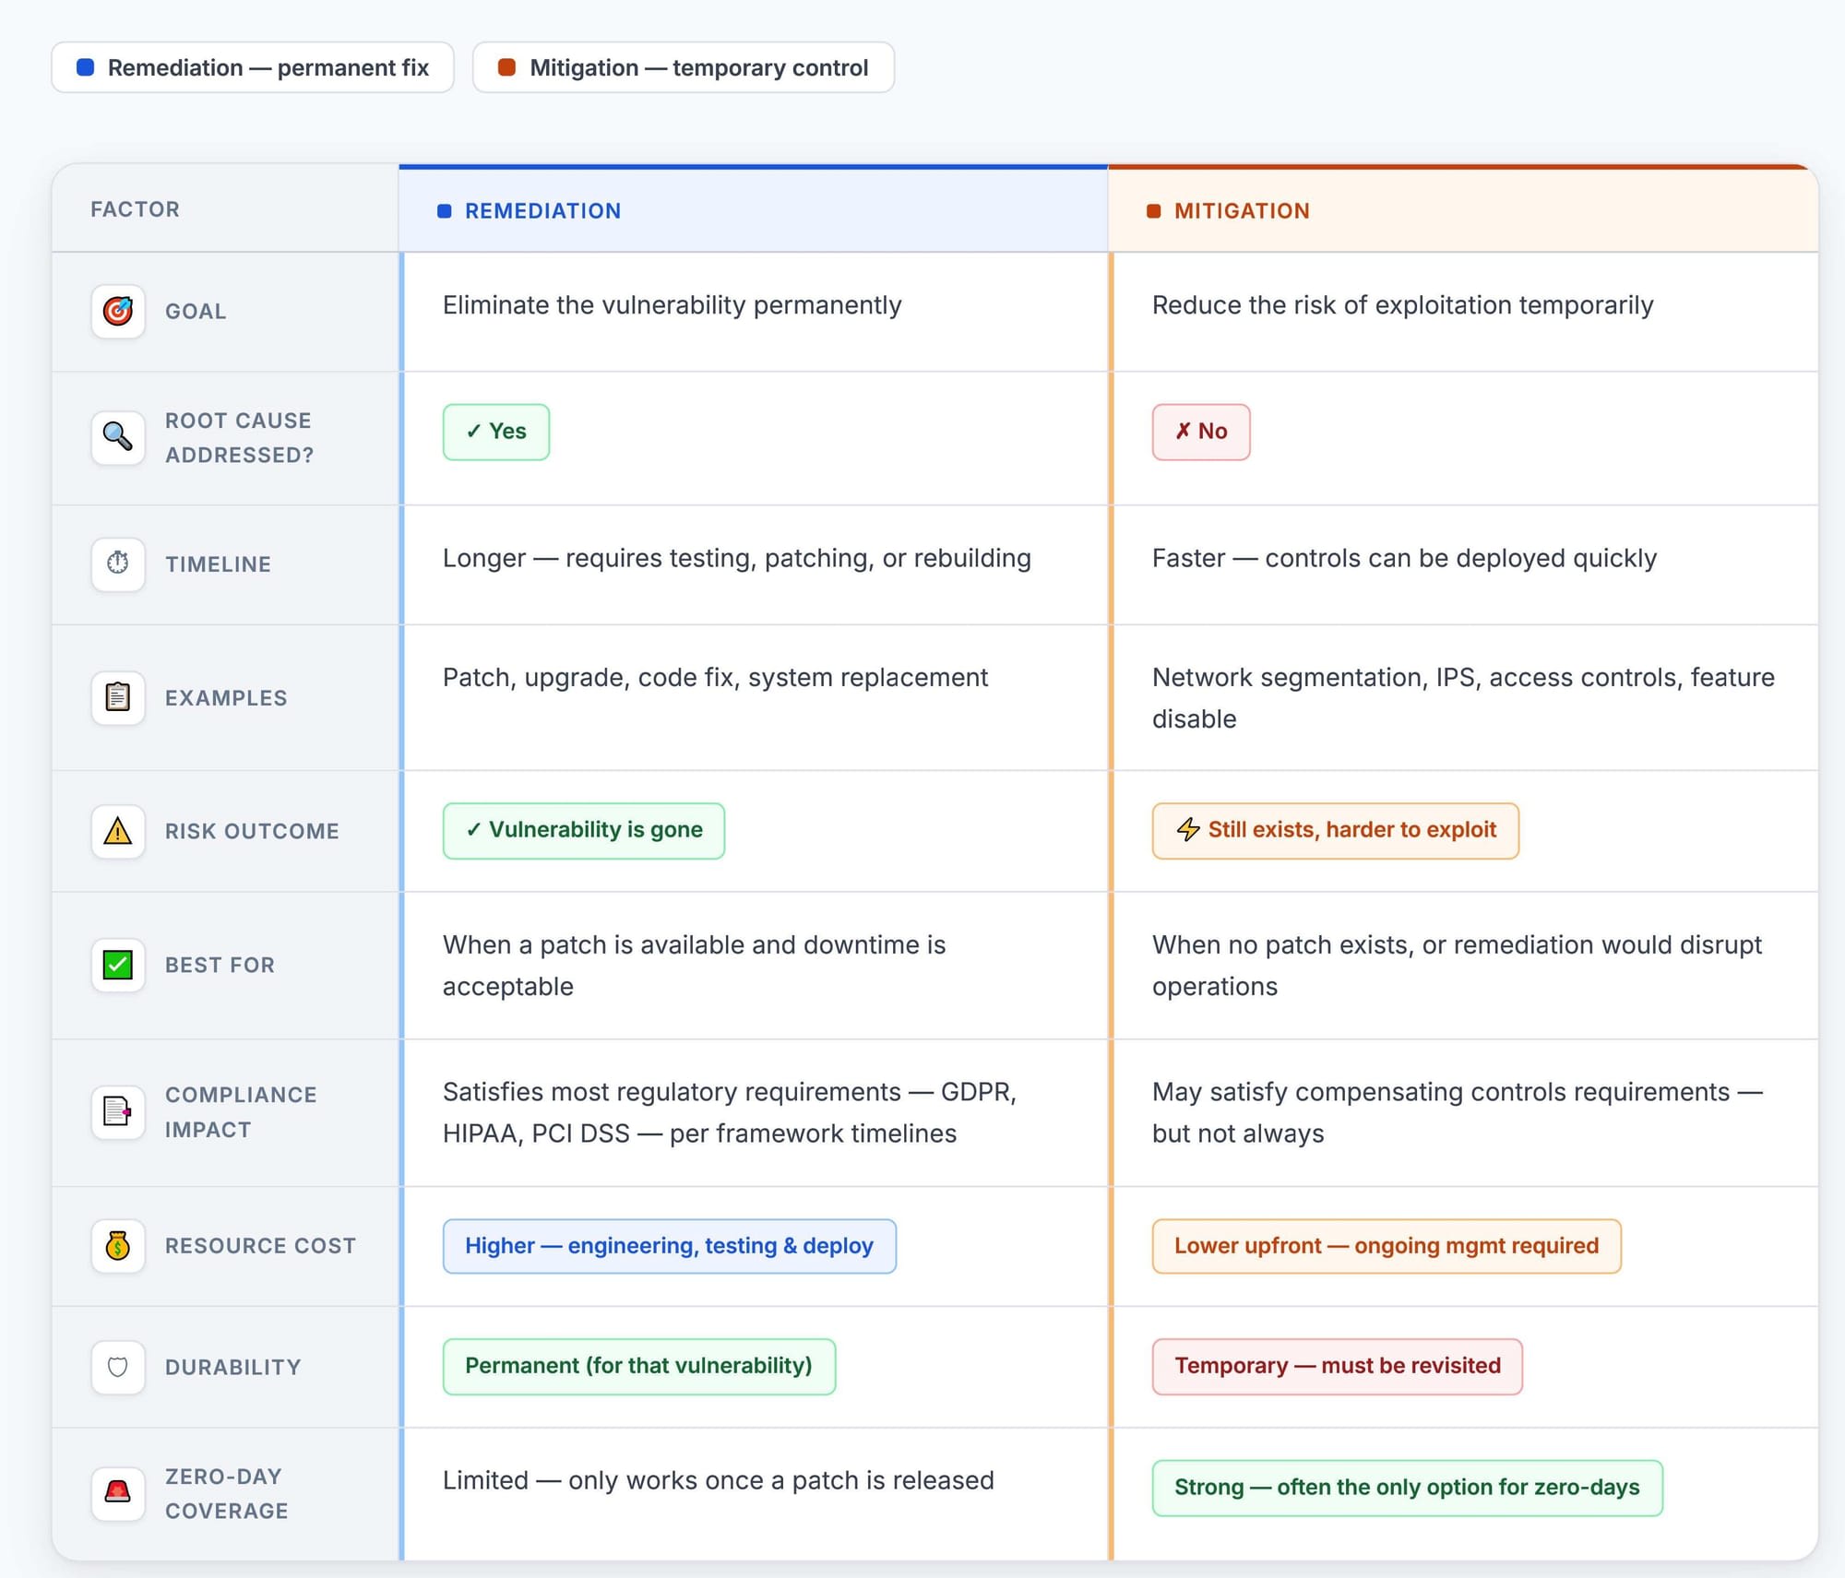Click the green Yes badge

[x=496, y=432]
